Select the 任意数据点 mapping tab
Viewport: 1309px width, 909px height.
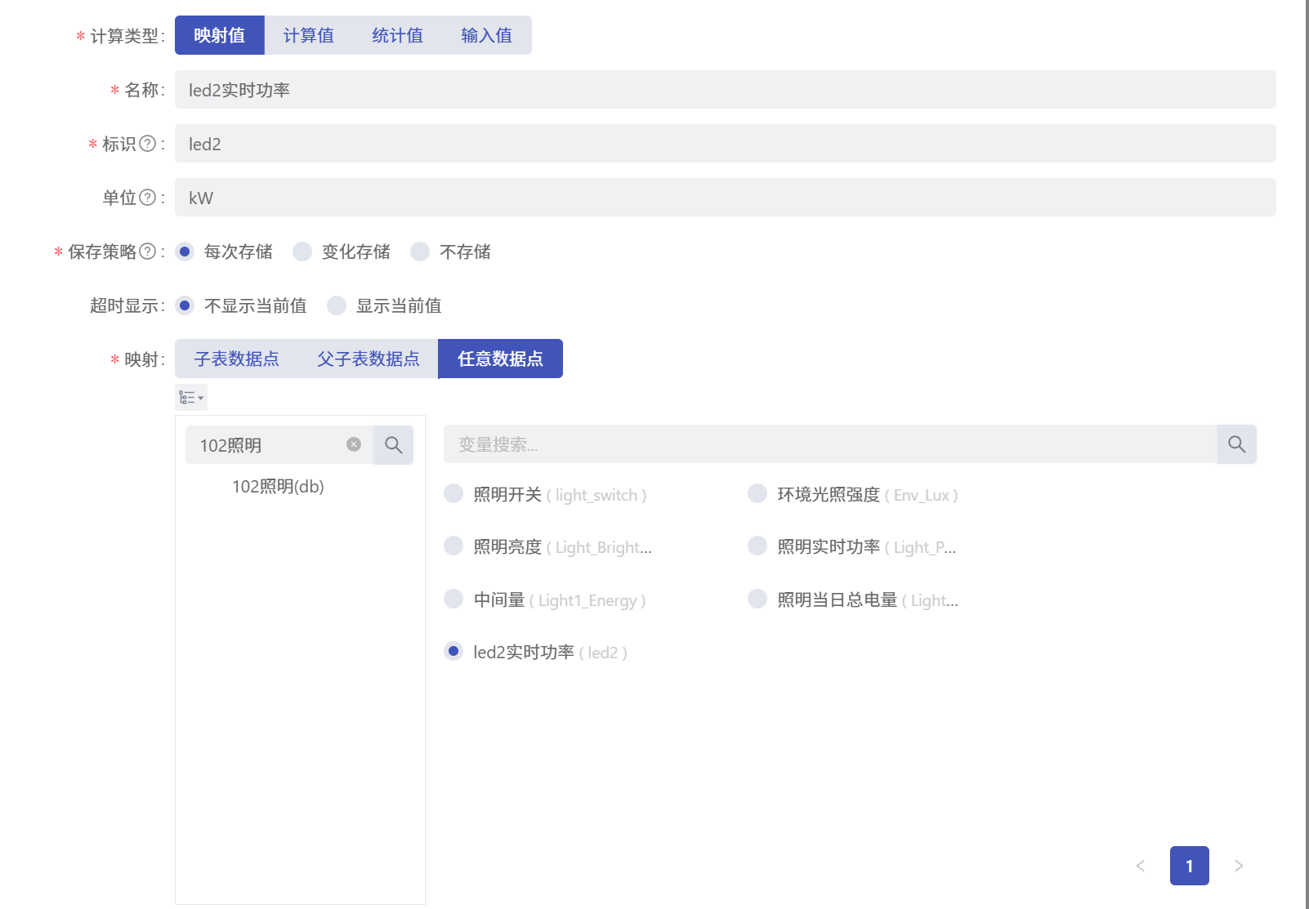500,359
